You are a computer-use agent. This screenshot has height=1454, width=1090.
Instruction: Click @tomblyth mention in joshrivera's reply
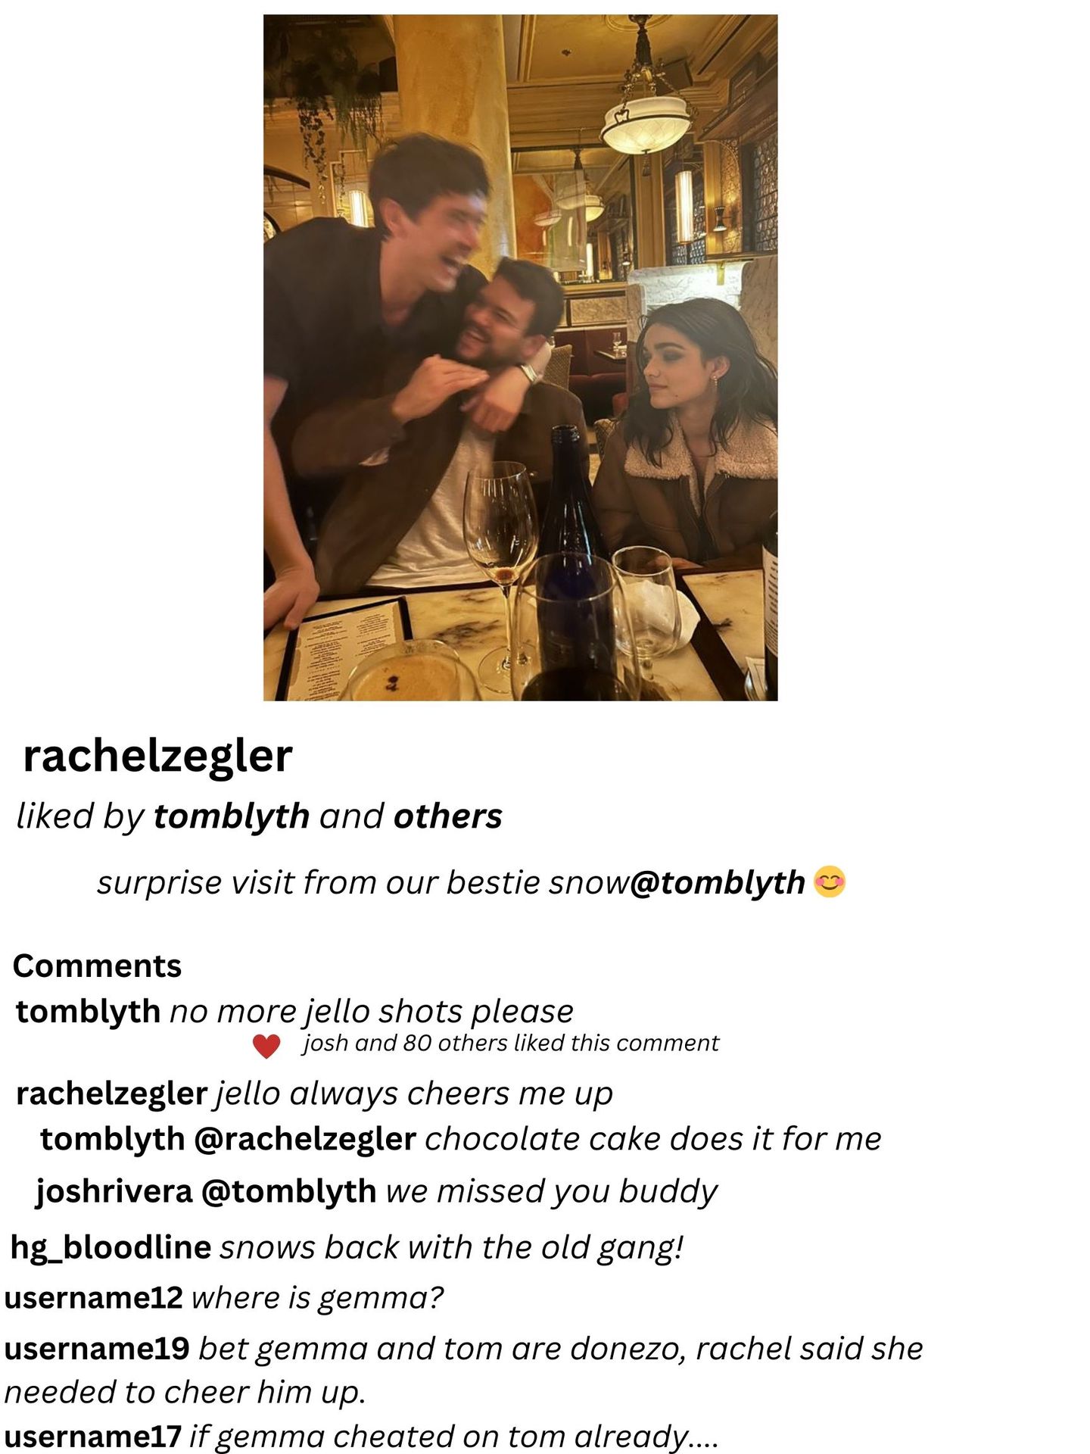coord(288,1191)
